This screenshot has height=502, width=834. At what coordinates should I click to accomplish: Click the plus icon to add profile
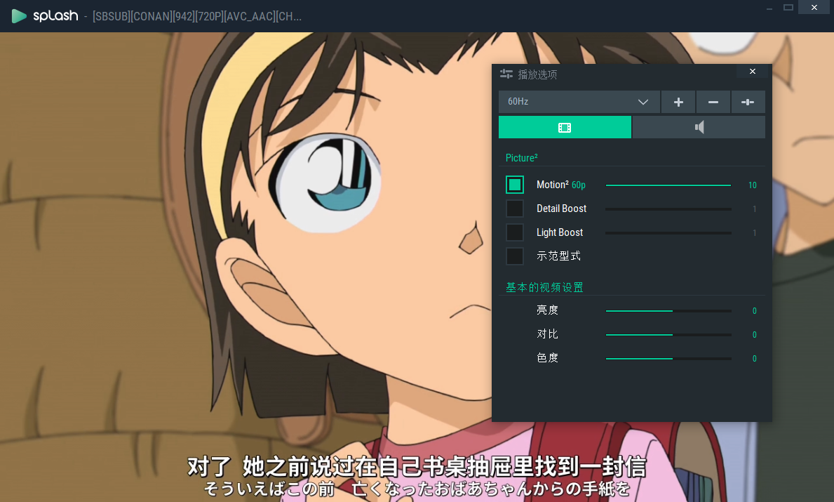[678, 102]
